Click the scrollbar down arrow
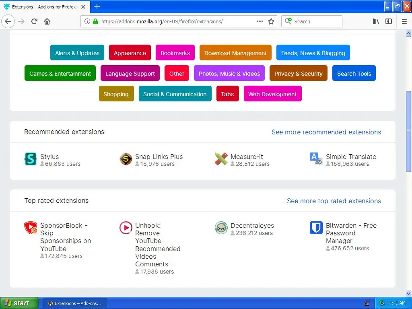Screen dimensions: 412x309 pos(408,293)
